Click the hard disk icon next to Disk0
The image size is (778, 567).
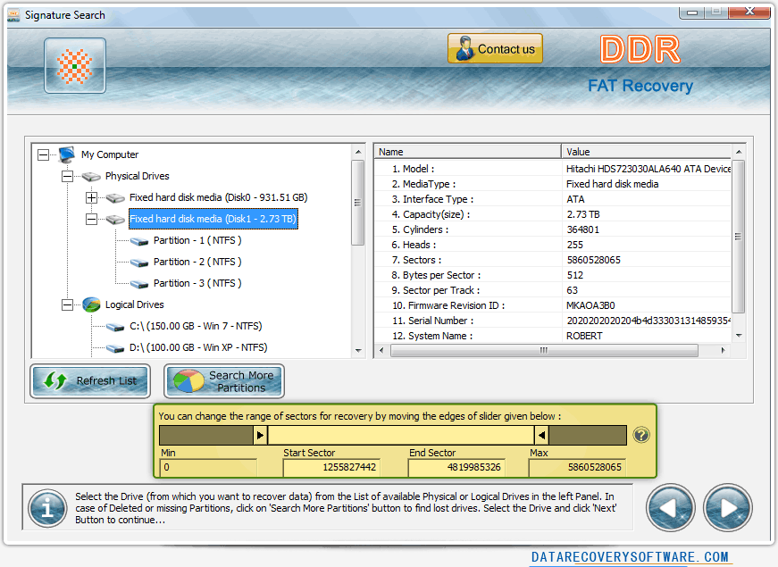115,197
